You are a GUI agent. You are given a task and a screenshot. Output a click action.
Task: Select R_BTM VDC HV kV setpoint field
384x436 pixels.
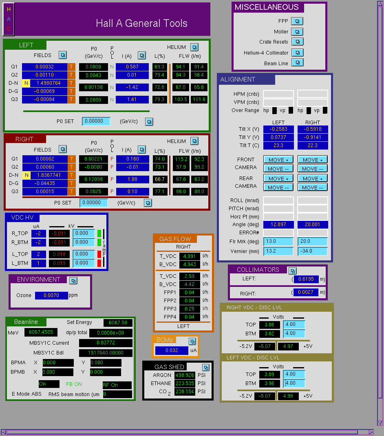(84, 242)
